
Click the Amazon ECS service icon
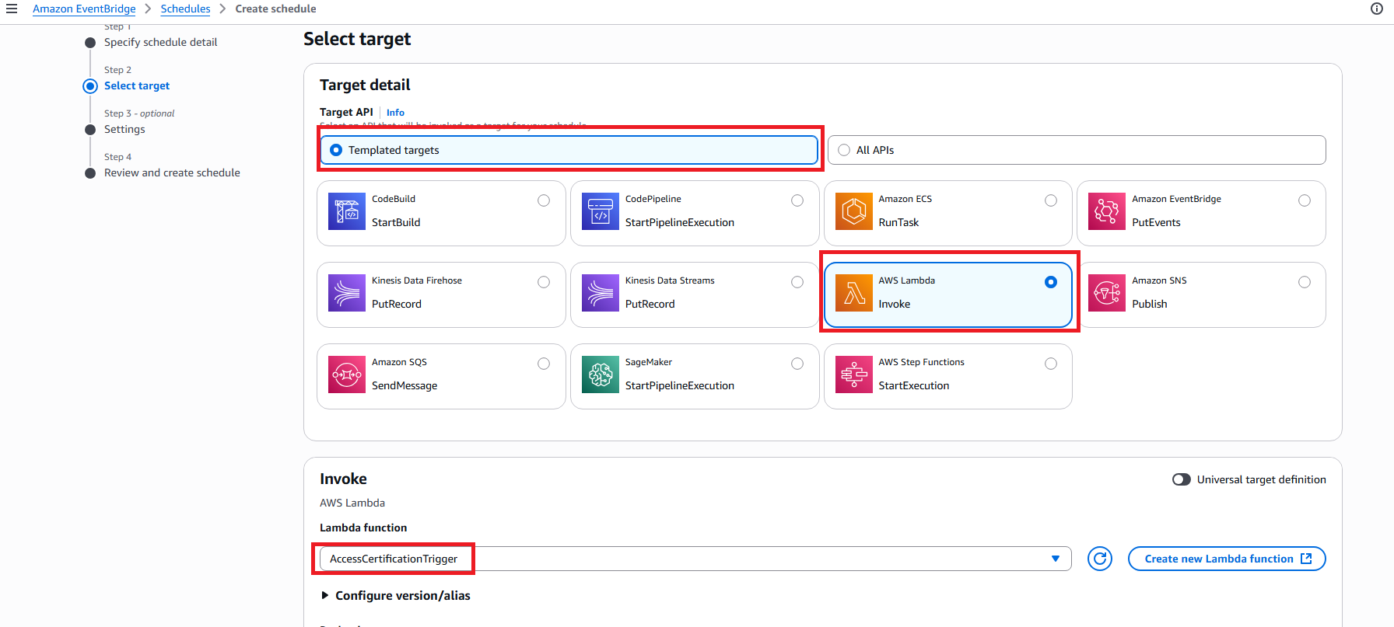[854, 211]
